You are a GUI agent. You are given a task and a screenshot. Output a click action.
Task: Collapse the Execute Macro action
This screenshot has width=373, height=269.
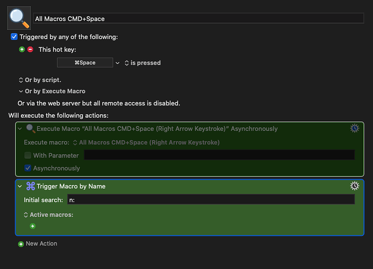[21, 129]
